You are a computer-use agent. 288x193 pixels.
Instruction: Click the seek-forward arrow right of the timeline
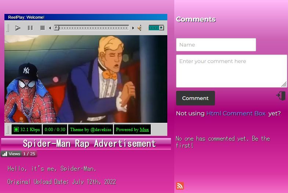point(133,28)
